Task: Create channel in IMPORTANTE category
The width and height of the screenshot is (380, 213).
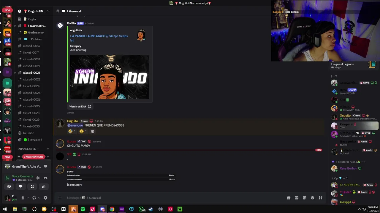Action: pyautogui.click(x=48, y=149)
